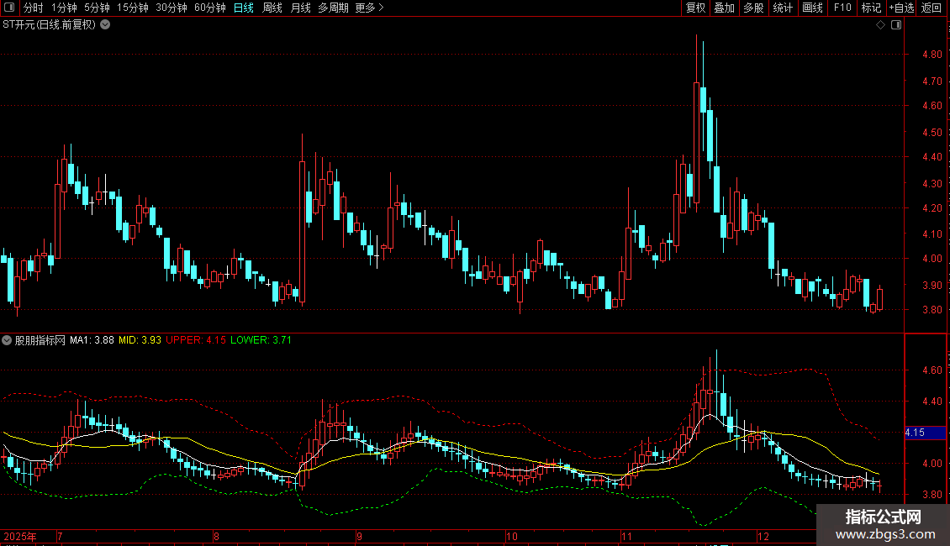Click month 8 marker on time axis
The width and height of the screenshot is (950, 546).
click(x=216, y=536)
